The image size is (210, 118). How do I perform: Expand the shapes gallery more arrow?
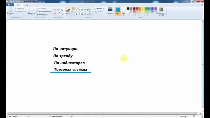point(93,14)
